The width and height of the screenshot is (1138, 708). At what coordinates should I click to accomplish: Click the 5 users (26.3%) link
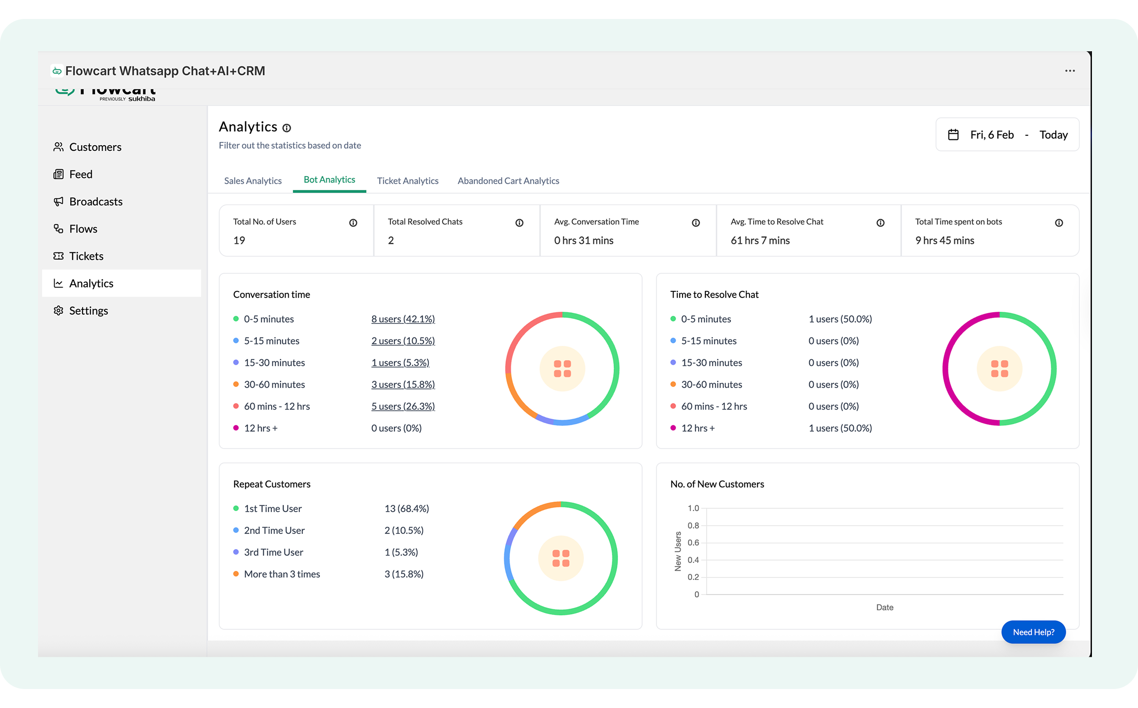(x=403, y=406)
